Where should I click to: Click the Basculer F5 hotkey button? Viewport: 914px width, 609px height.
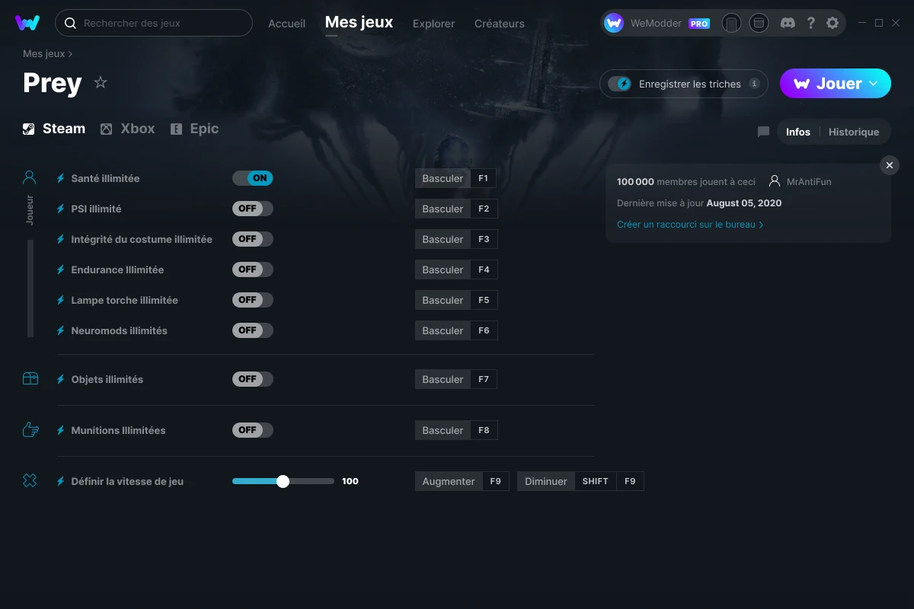click(x=455, y=300)
